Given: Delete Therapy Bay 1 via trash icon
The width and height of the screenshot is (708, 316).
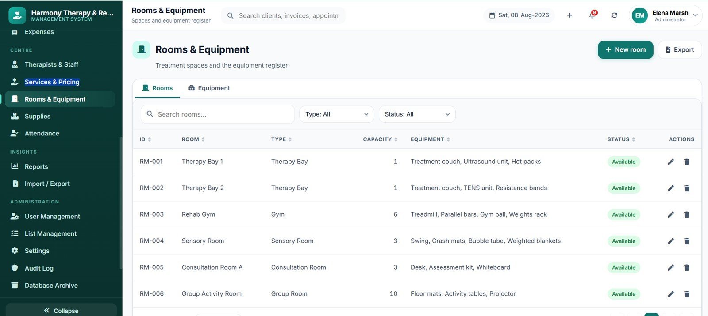Looking at the screenshot, I should coord(687,162).
